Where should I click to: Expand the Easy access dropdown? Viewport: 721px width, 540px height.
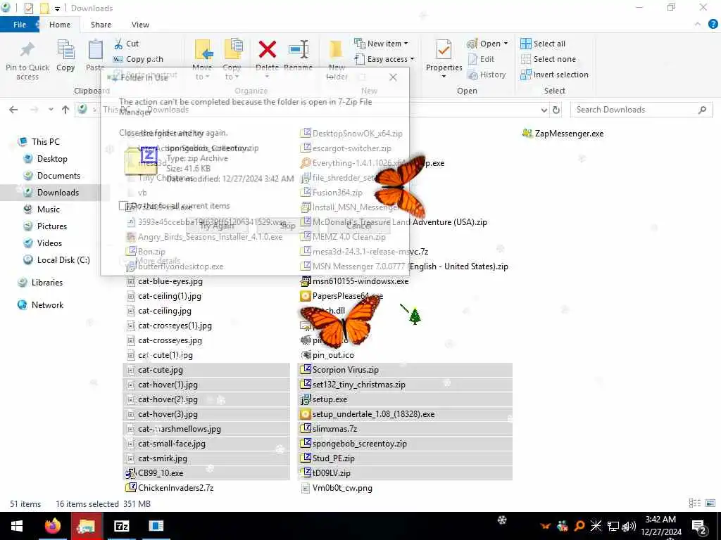(412, 59)
